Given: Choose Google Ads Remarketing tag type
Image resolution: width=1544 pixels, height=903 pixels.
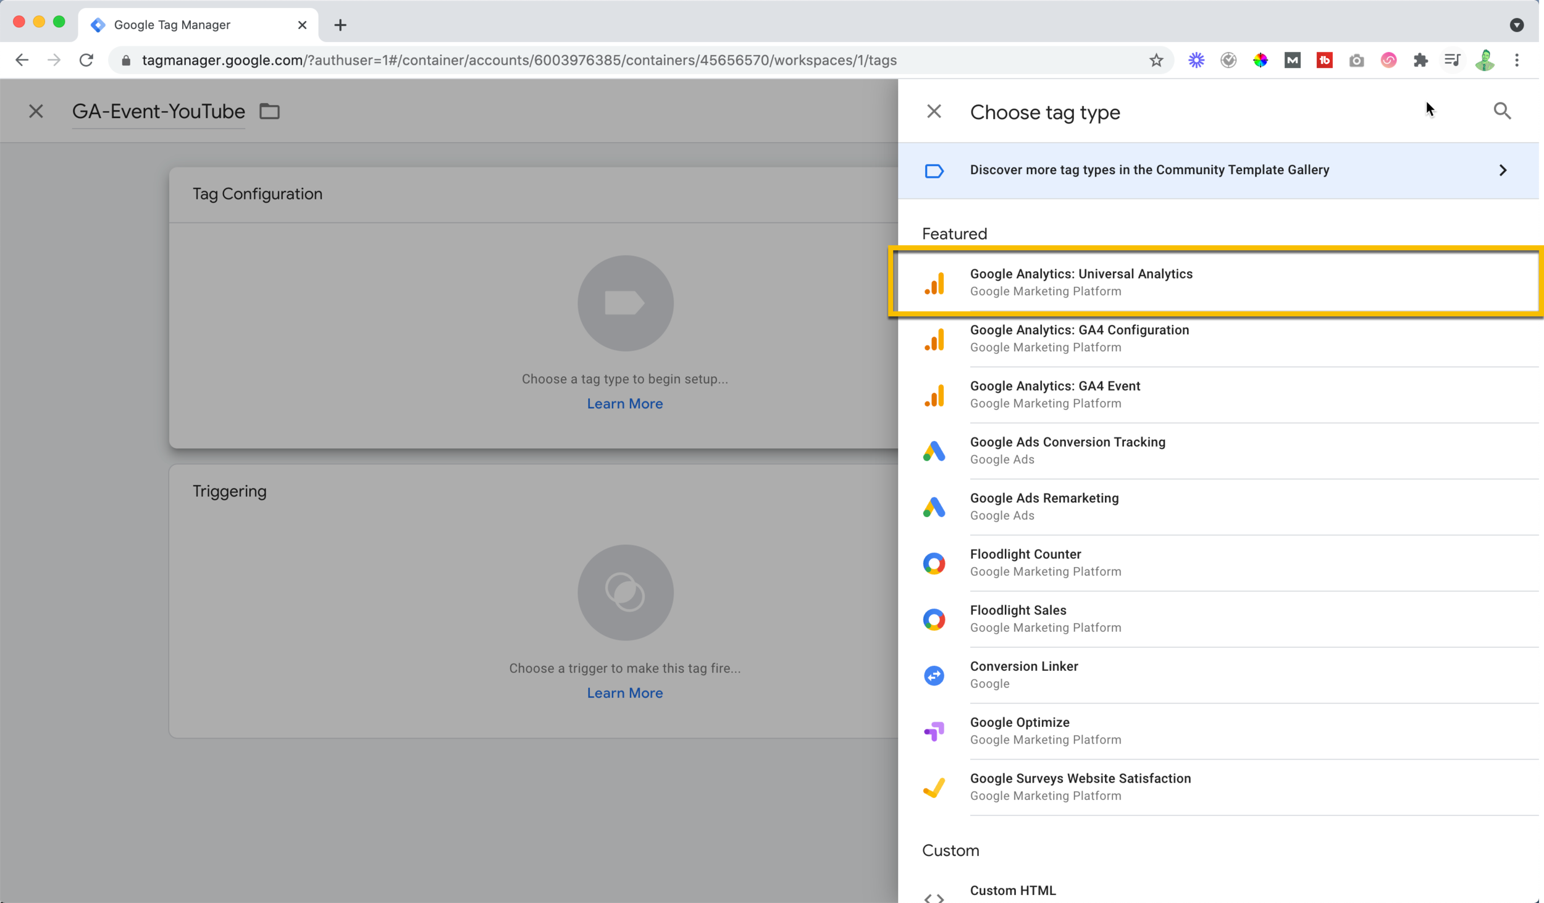Looking at the screenshot, I should point(1218,507).
